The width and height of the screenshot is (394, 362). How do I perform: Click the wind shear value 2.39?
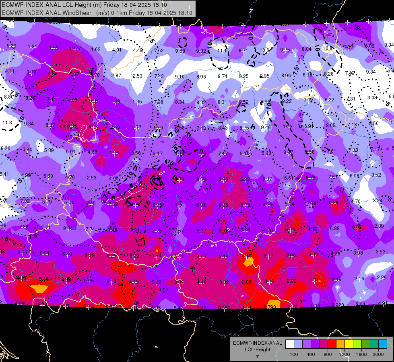click(x=379, y=226)
